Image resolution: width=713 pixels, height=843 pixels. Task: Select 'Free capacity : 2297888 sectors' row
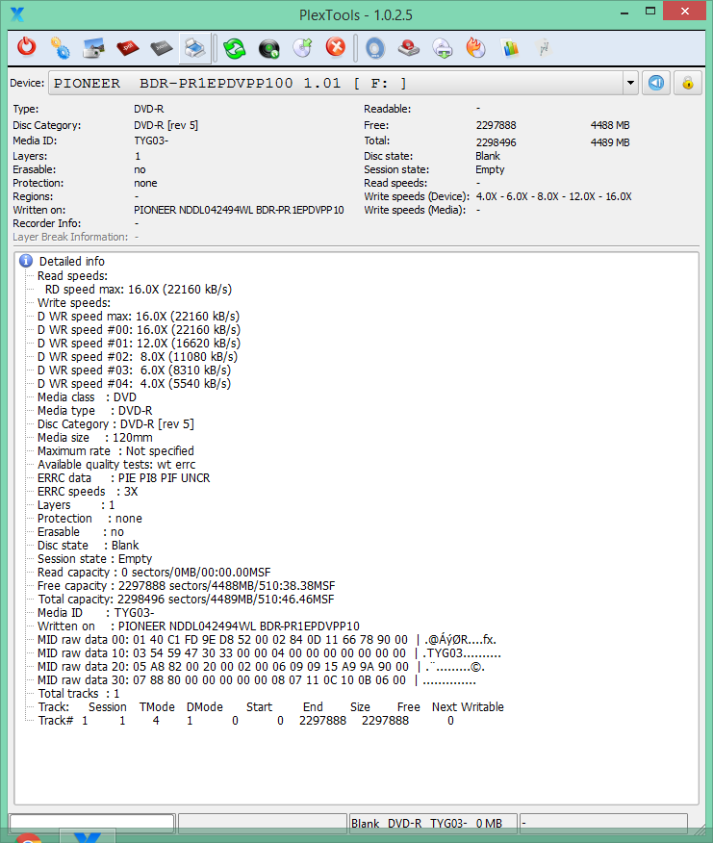[x=186, y=585]
